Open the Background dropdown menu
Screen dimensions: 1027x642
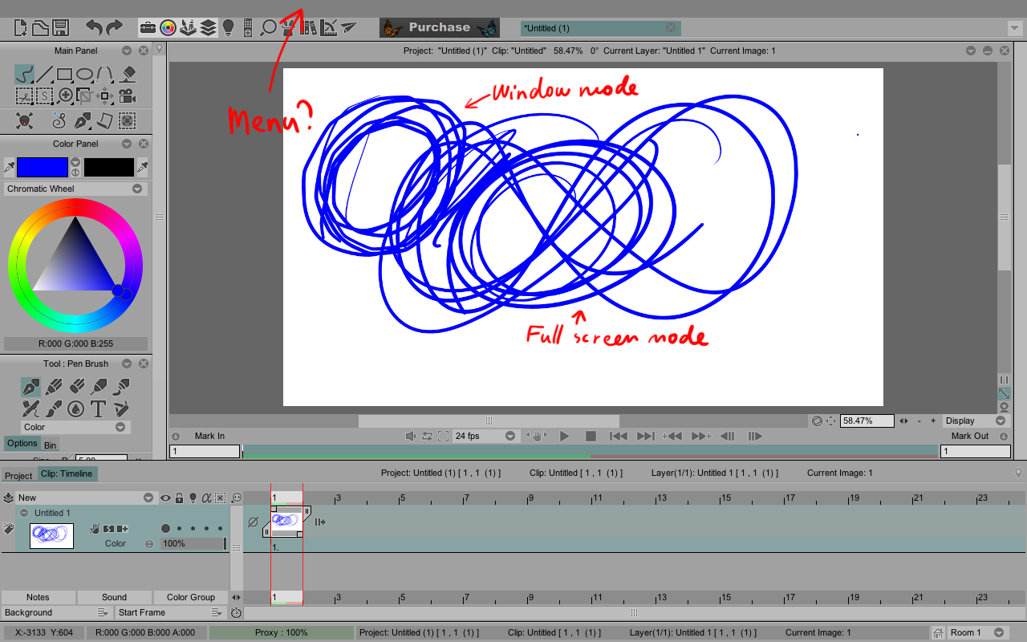(55, 612)
